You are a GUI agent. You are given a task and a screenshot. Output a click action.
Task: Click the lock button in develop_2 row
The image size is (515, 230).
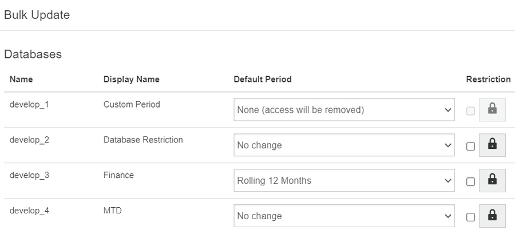(x=492, y=146)
